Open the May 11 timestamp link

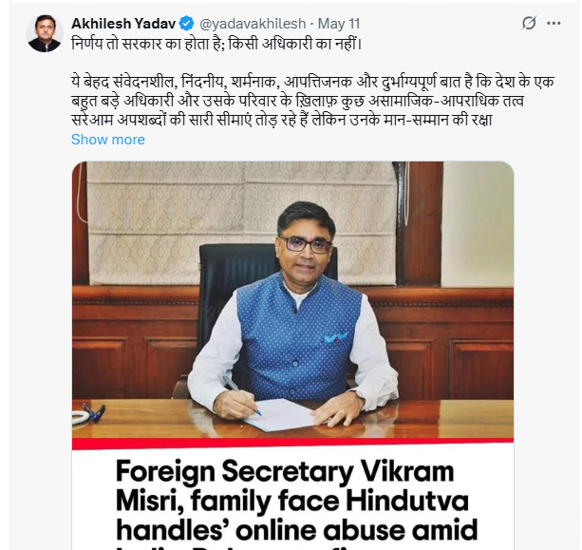(x=339, y=24)
